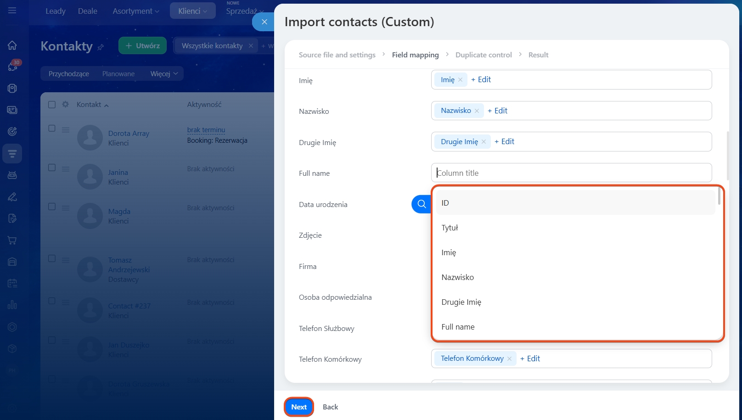
Task: Toggle the select-all contacts checkbox
Action: (x=52, y=105)
